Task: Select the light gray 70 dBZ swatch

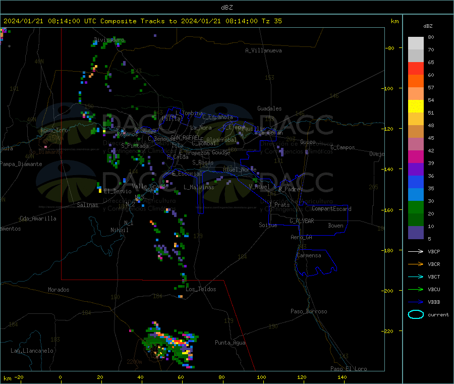Action: click(x=416, y=43)
